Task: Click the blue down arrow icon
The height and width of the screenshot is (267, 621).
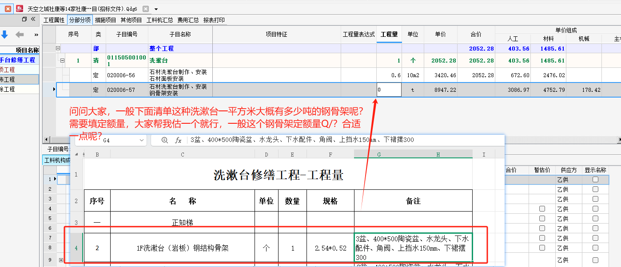Action: coord(4,34)
